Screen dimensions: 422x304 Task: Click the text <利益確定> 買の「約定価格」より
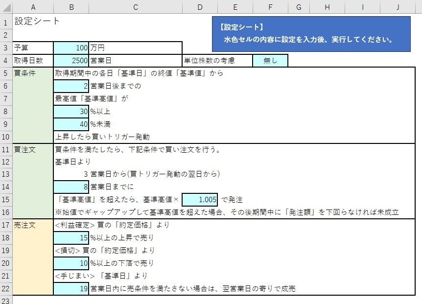[112, 225]
